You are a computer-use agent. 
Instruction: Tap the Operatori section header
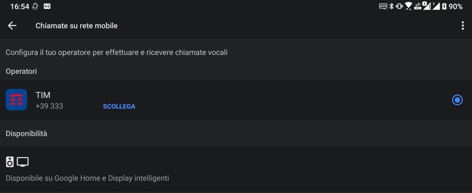pos(21,72)
